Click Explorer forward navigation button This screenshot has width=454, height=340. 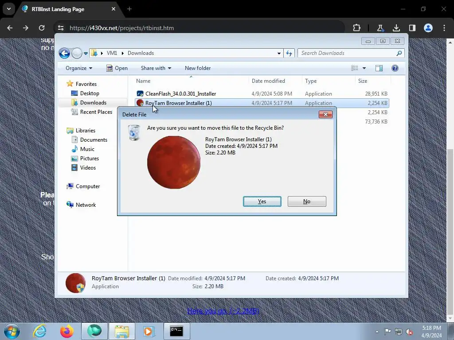[x=77, y=53]
